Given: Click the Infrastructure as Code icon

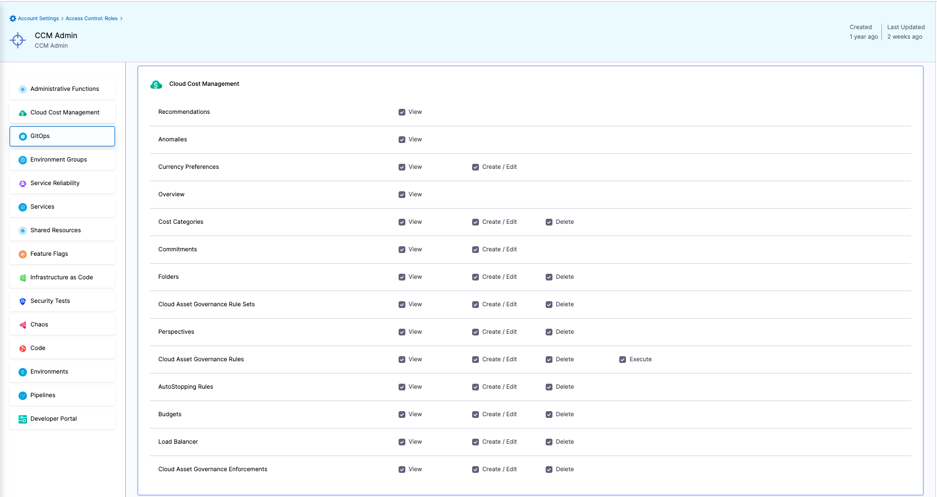Looking at the screenshot, I should coord(22,278).
